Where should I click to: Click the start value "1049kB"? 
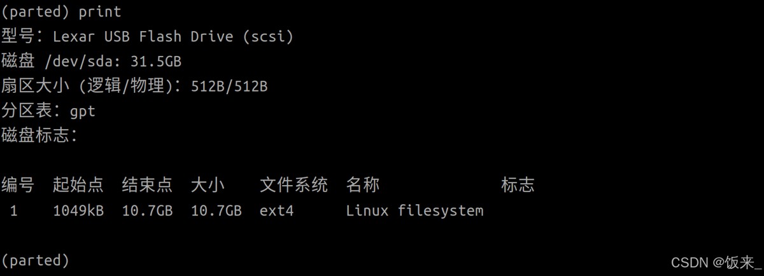point(78,210)
